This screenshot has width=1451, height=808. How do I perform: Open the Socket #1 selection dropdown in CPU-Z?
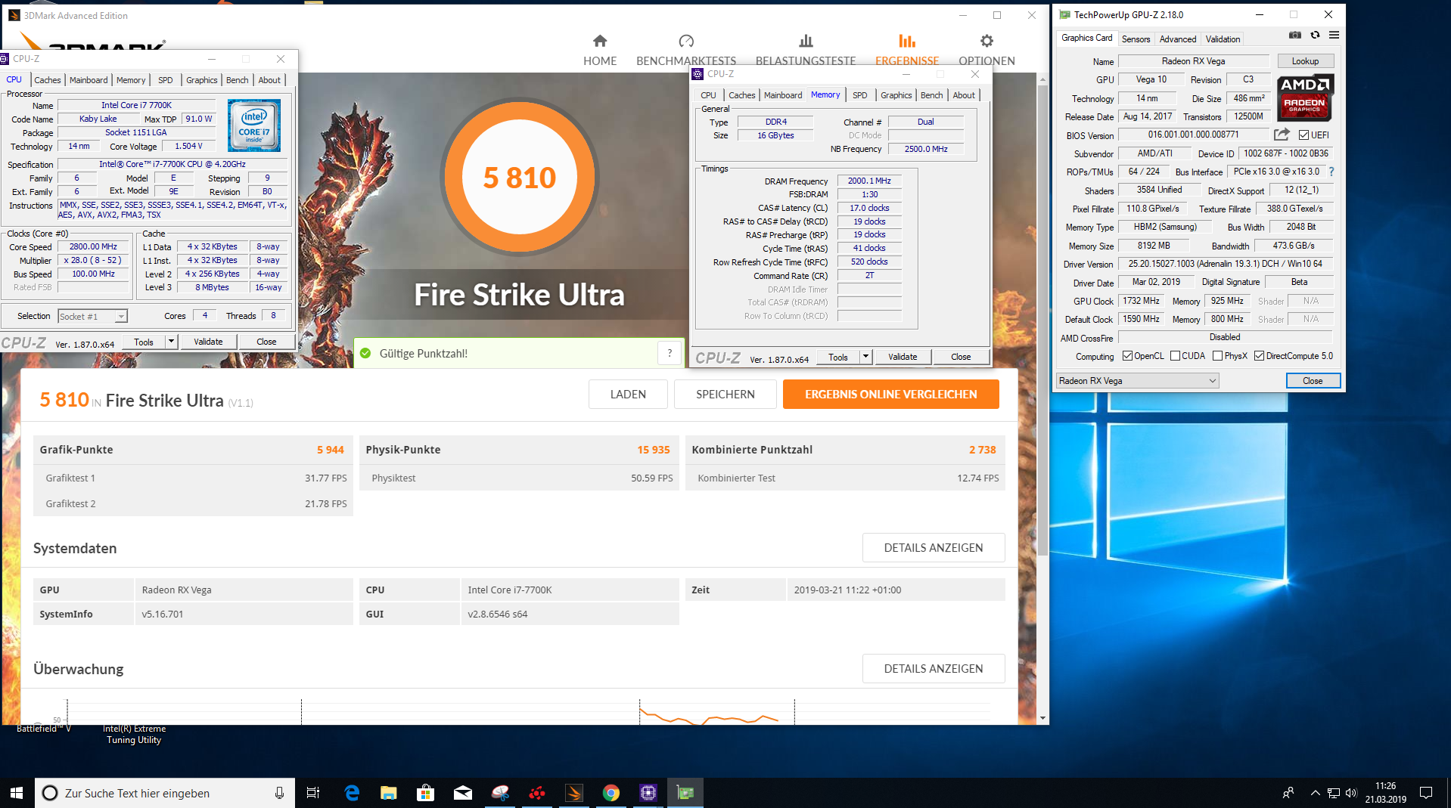pos(93,317)
